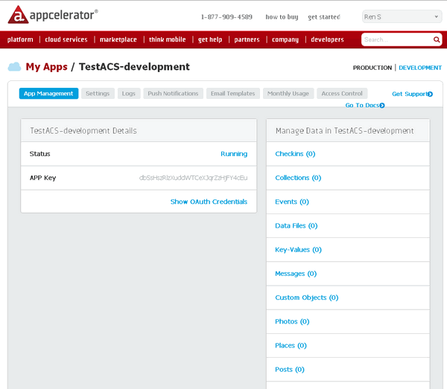
Task: Open the Ren S user dropdown
Action: [402, 17]
